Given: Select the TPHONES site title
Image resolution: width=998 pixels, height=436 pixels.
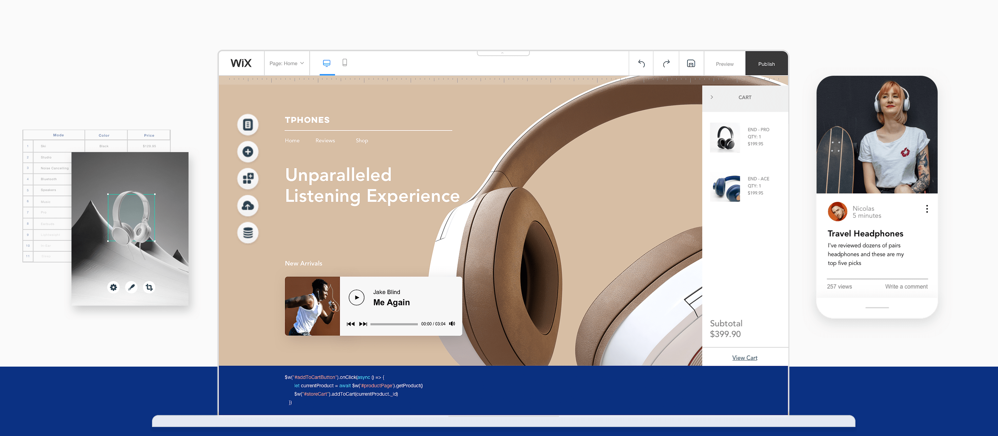Looking at the screenshot, I should tap(307, 120).
